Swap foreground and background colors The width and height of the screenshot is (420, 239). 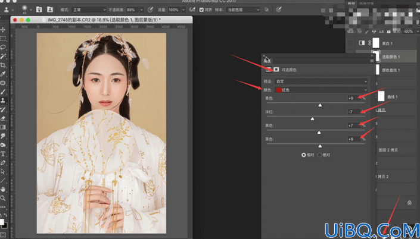point(5,215)
